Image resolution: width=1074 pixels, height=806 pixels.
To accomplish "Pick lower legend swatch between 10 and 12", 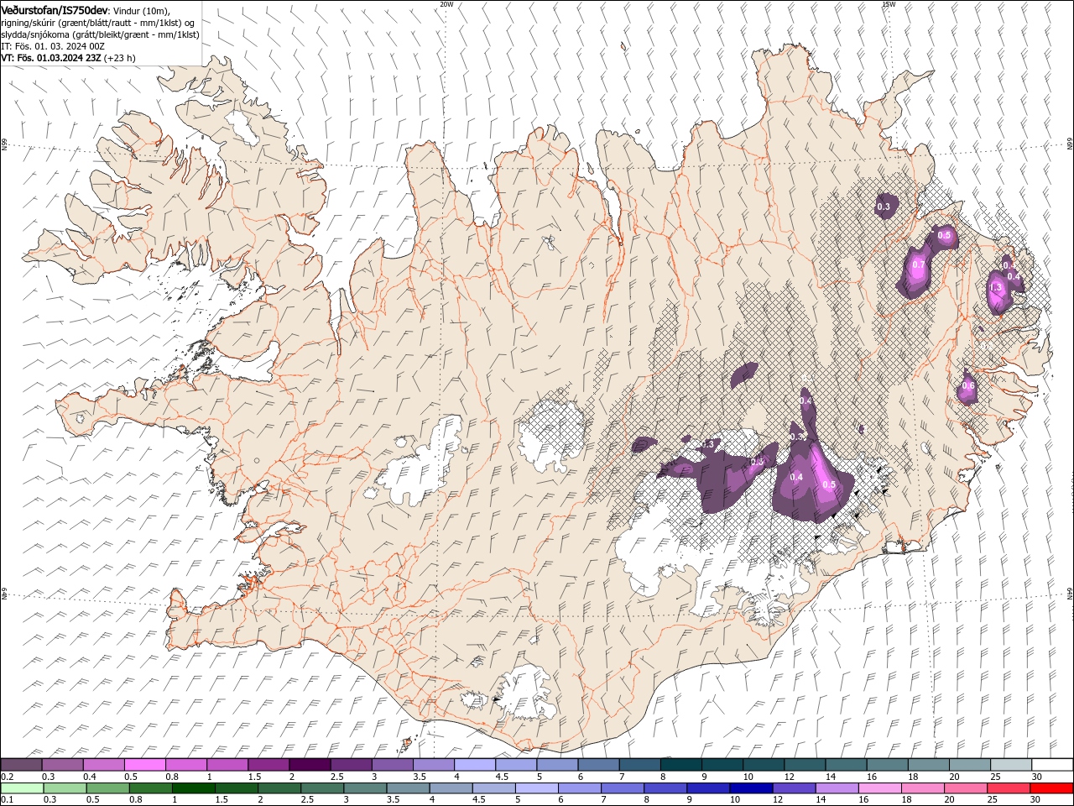I will point(751,788).
